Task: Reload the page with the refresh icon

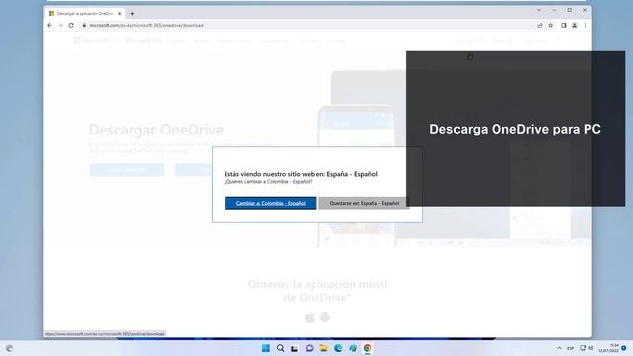Action: click(71, 25)
